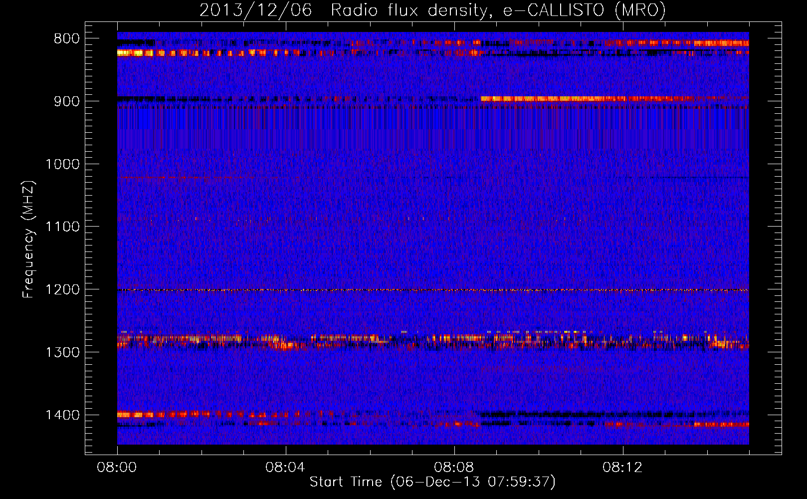Click the 'Start Time (06-Dec-13 07:59:37)' label
This screenshot has height=499, width=807.
(432, 482)
